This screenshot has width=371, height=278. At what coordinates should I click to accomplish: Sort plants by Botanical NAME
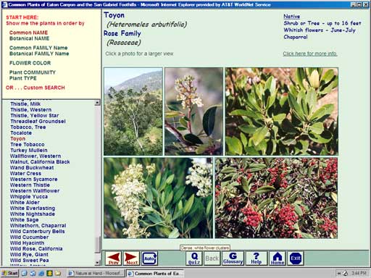tap(29, 38)
